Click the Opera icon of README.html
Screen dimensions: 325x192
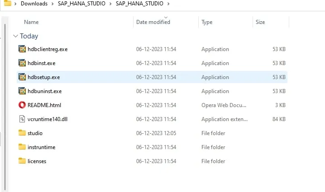(22, 105)
